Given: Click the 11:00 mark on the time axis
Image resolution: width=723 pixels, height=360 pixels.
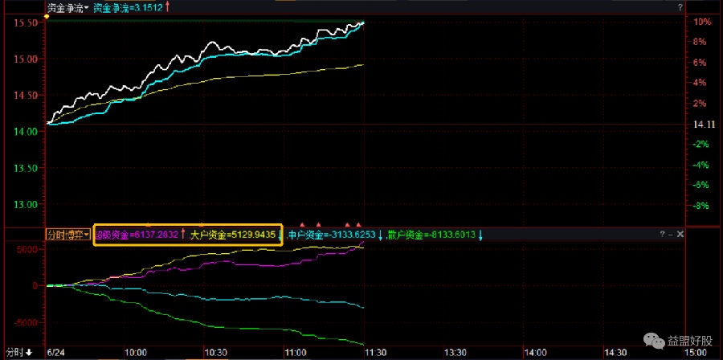Looking at the screenshot, I should (x=296, y=352).
